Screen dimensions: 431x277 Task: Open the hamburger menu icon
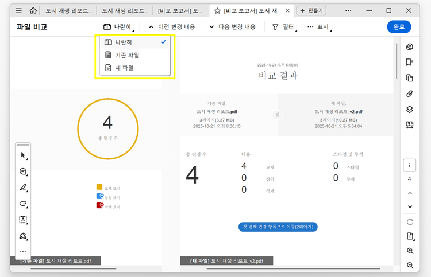point(19,11)
